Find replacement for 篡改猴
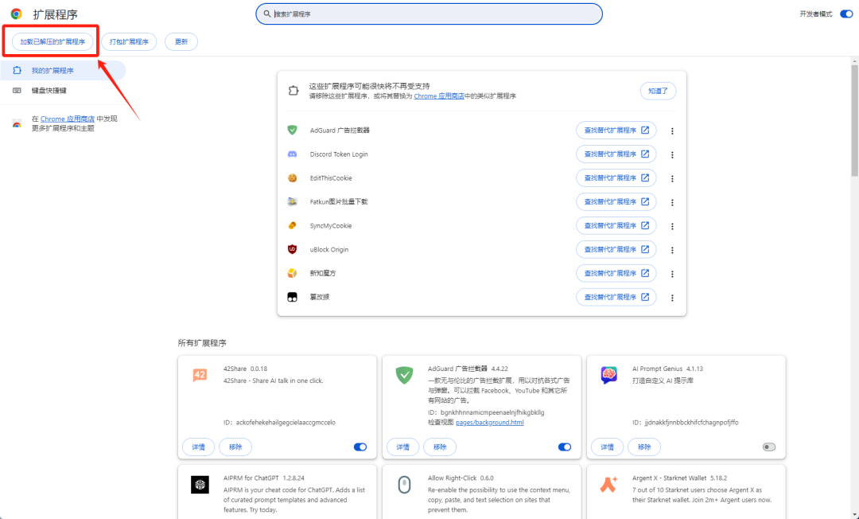The image size is (859, 519). [616, 297]
